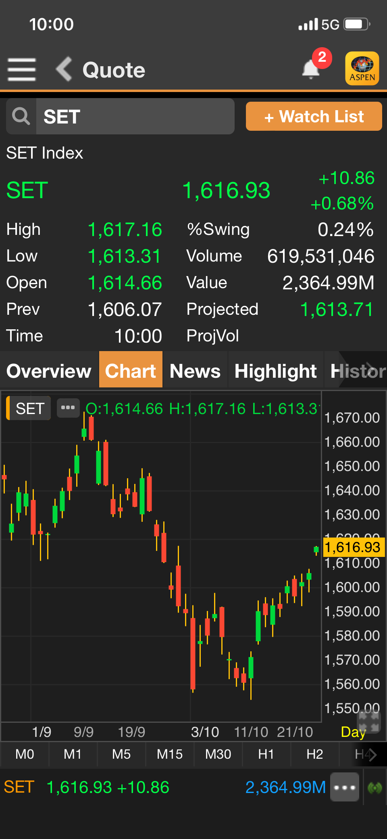Tap the 5G network status indicator
Screen dimensions: 387x839
click(330, 25)
